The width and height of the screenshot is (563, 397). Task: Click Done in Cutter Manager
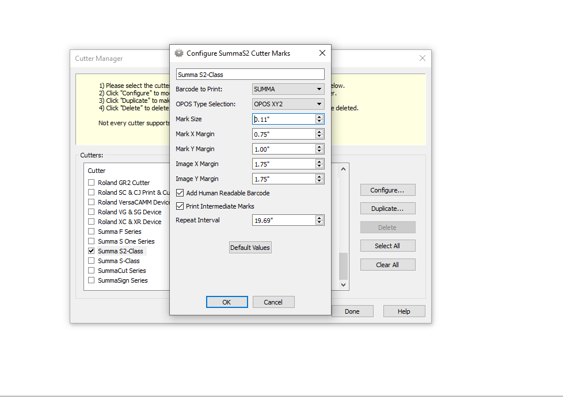click(352, 311)
